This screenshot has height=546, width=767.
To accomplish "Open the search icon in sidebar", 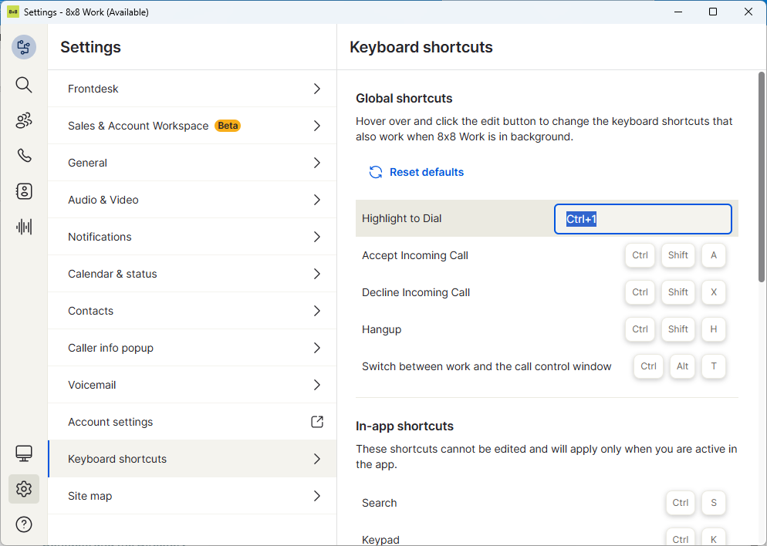I will [24, 85].
